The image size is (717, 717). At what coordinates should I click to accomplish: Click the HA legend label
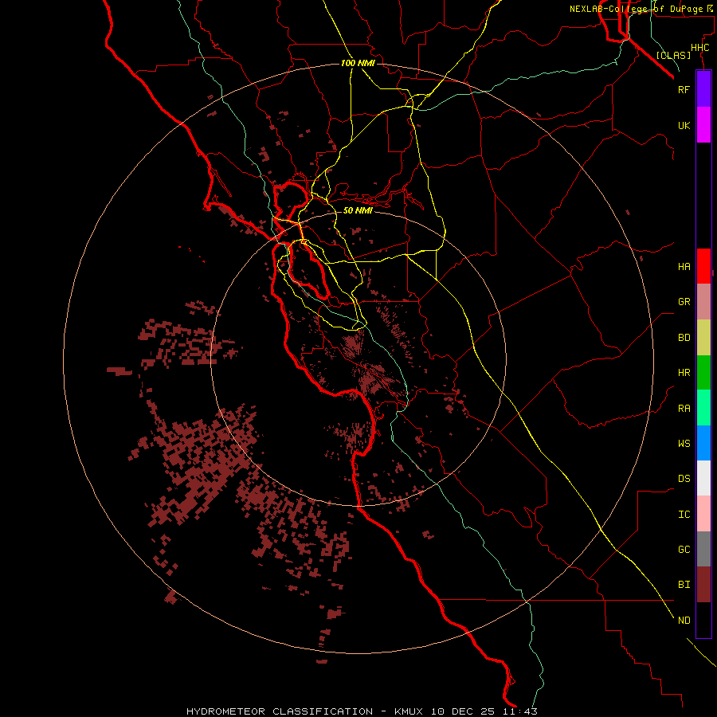pyautogui.click(x=684, y=267)
